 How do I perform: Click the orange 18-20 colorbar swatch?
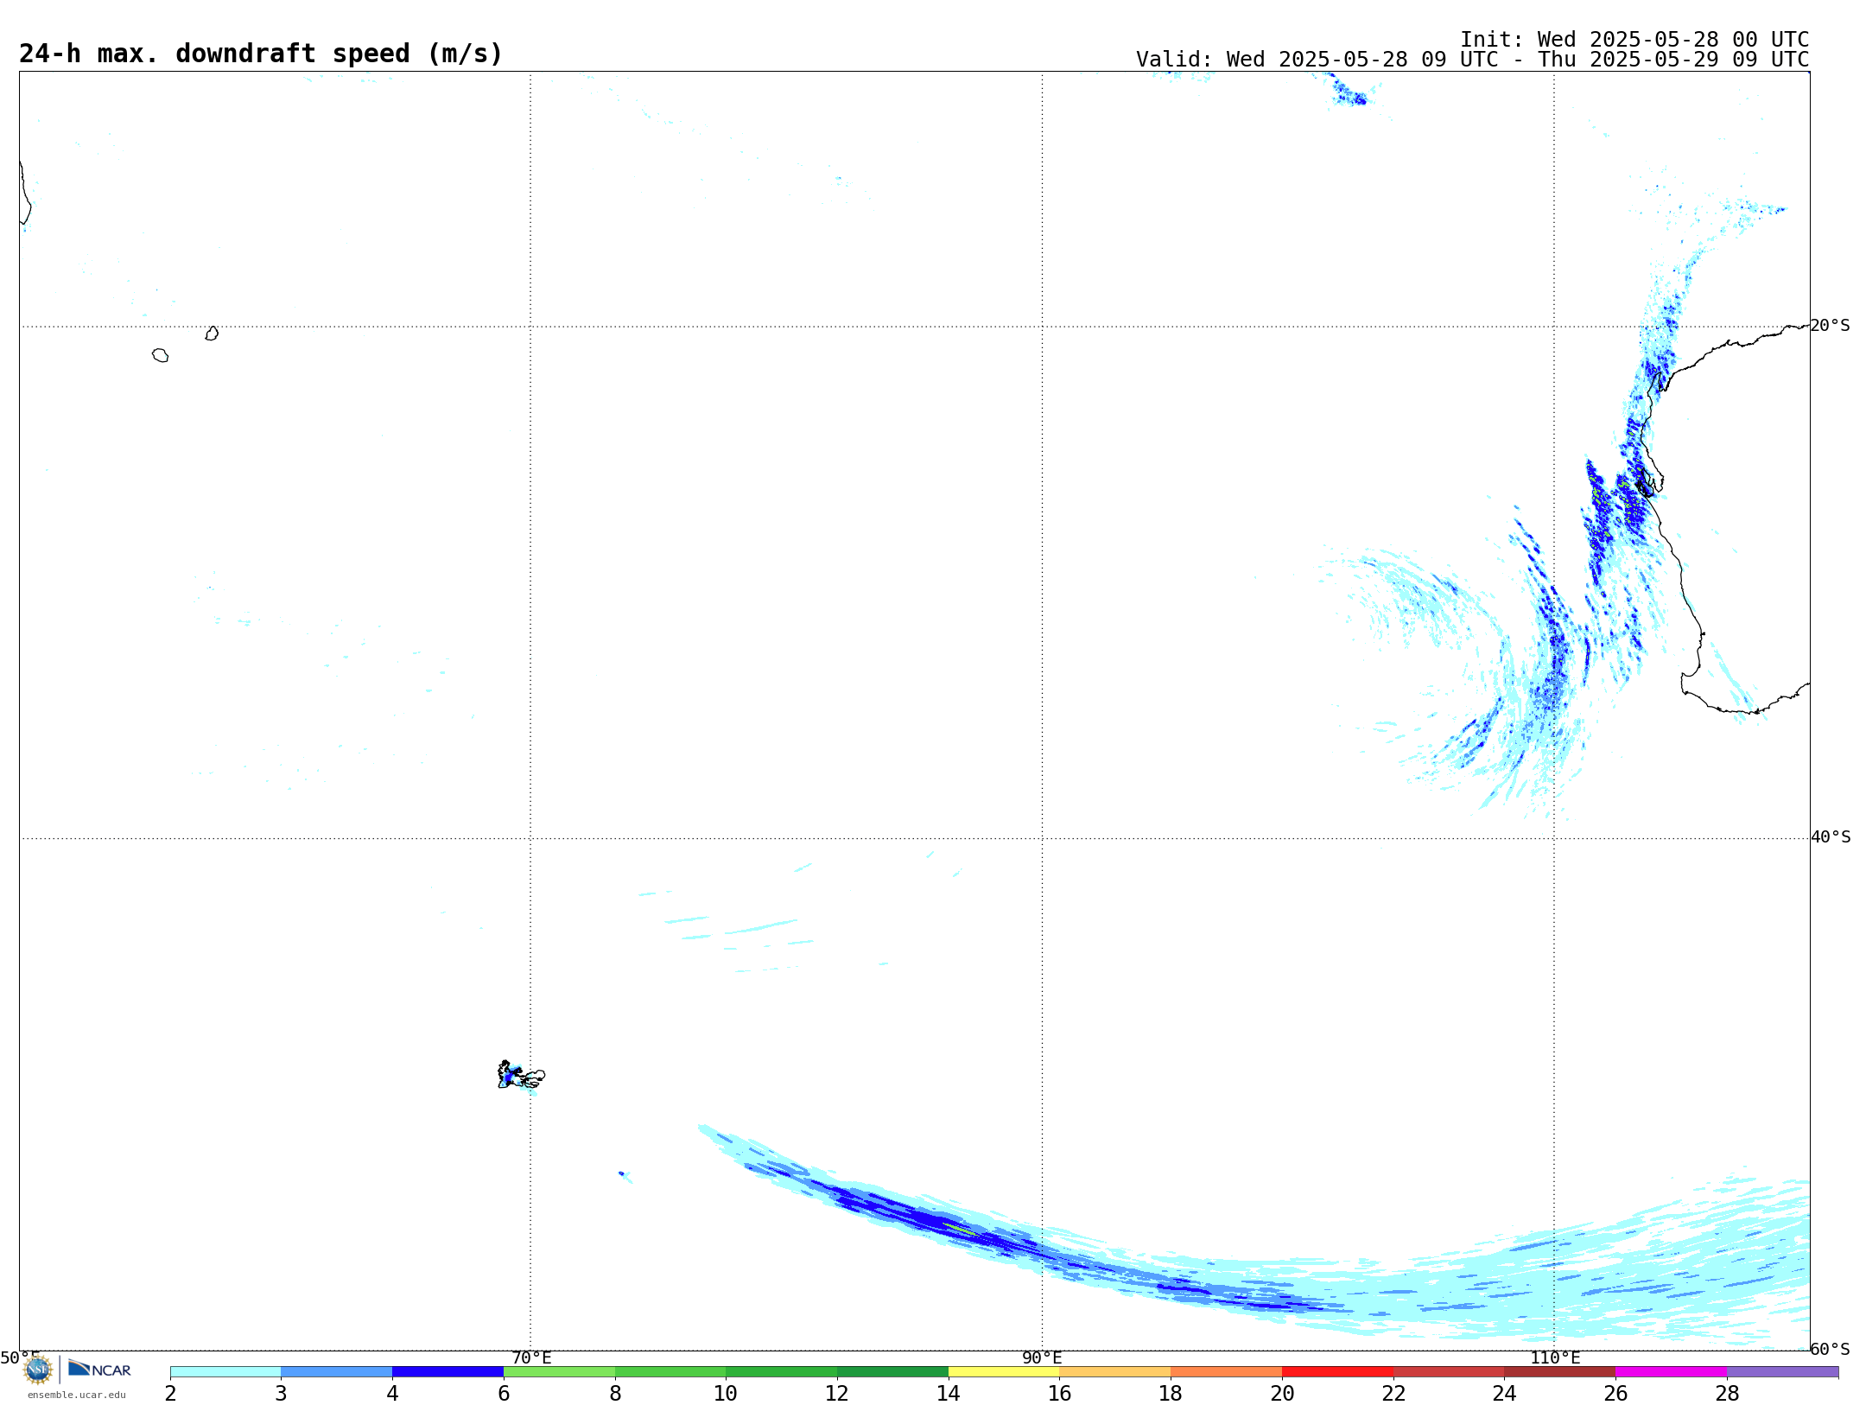click(x=1226, y=1372)
